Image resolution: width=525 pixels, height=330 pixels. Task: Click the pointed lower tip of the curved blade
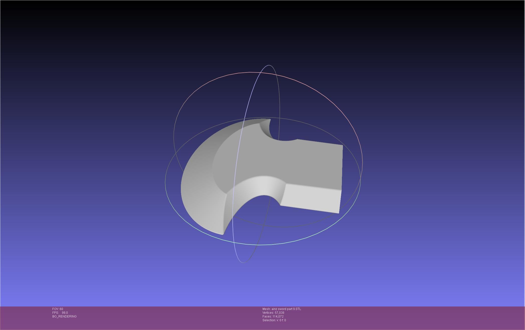pos(222,233)
